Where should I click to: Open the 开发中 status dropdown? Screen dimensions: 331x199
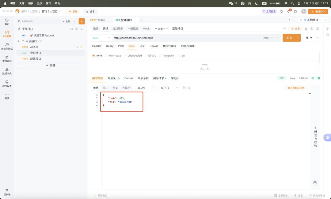pyautogui.click(x=162, y=29)
